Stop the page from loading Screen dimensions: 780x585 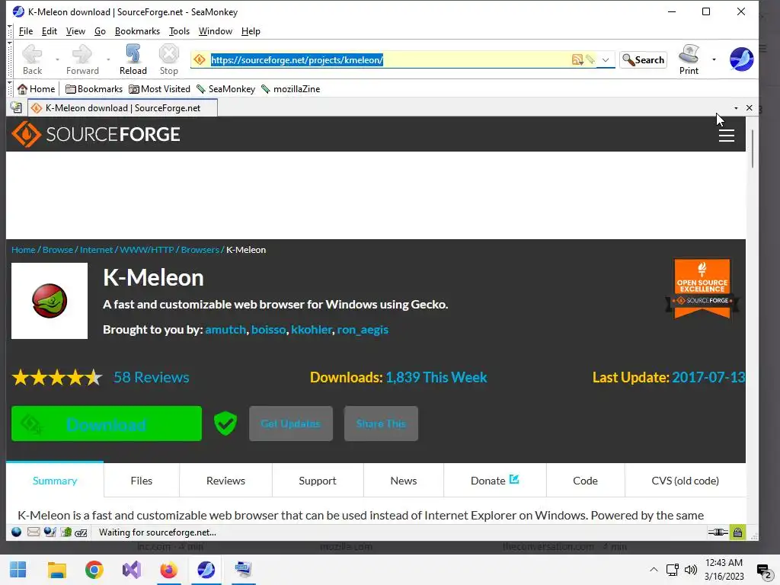[168, 59]
